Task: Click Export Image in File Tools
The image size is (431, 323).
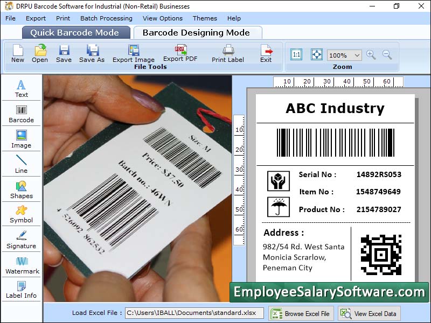Action: click(134, 54)
